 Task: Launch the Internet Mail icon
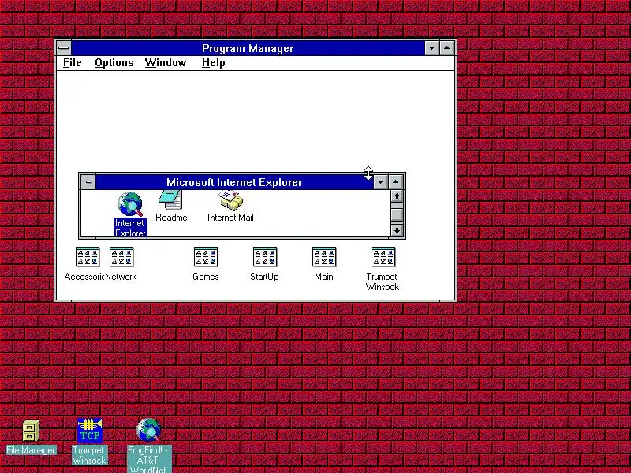point(230,200)
